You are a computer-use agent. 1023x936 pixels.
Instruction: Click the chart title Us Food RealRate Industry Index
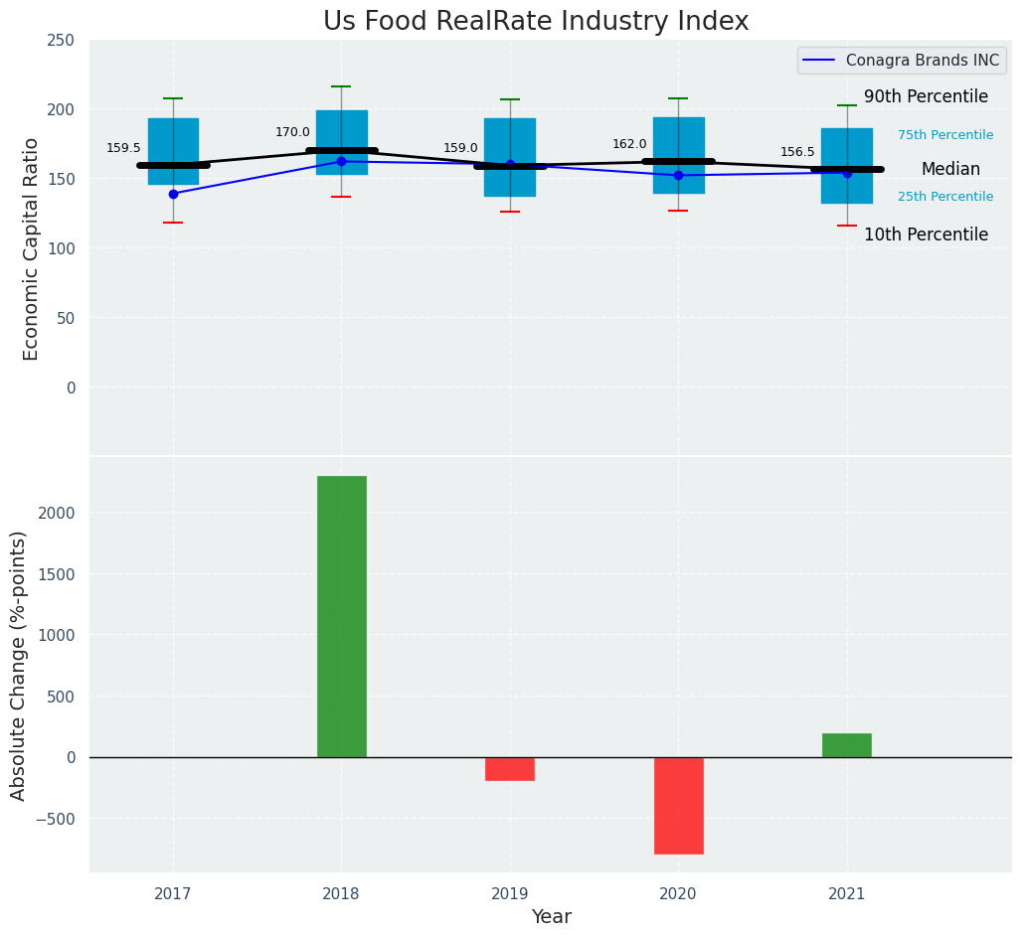[535, 22]
